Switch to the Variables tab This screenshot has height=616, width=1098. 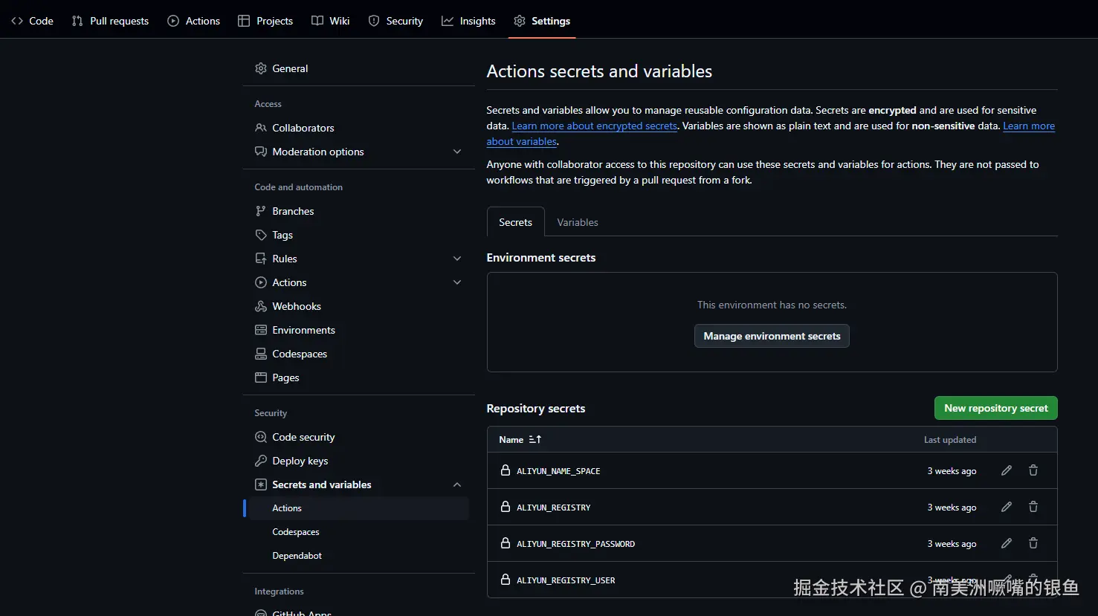577,222
